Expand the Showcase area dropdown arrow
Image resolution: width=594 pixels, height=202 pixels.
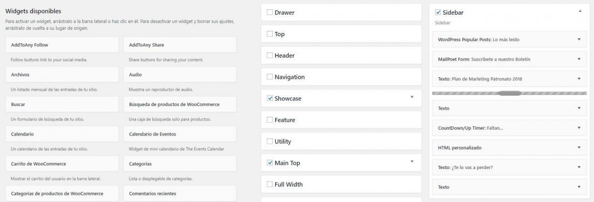(412, 97)
